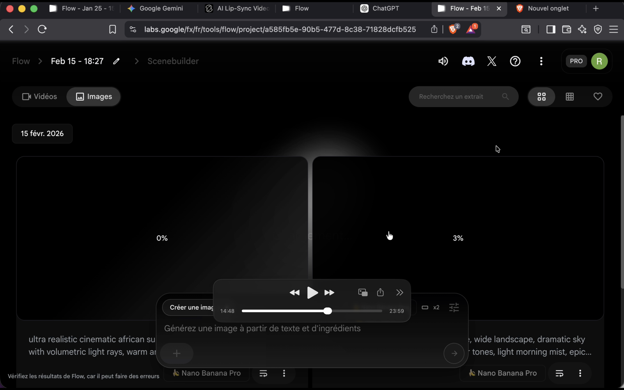Viewport: 624px width, 390px height.
Task: Open the help question mark icon
Action: (x=515, y=61)
